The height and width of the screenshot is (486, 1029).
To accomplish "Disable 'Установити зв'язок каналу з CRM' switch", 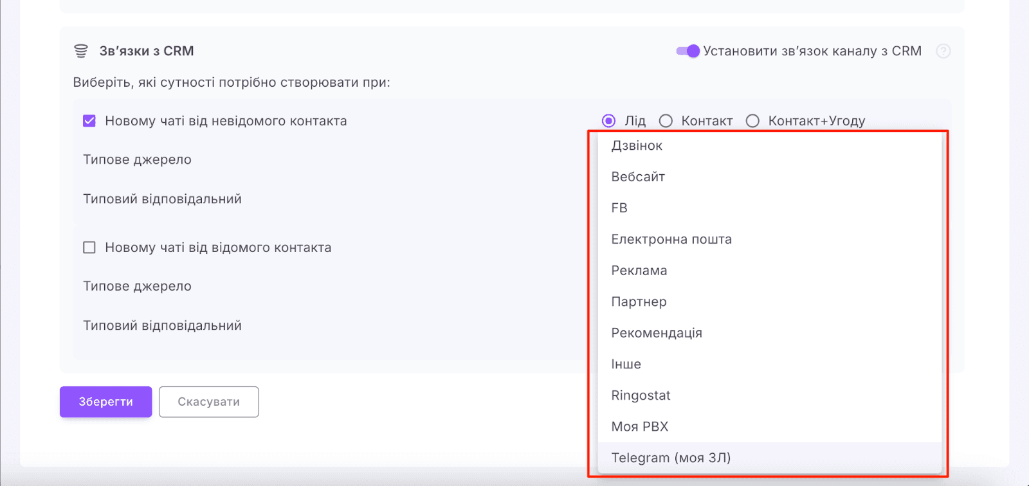I will (x=688, y=51).
